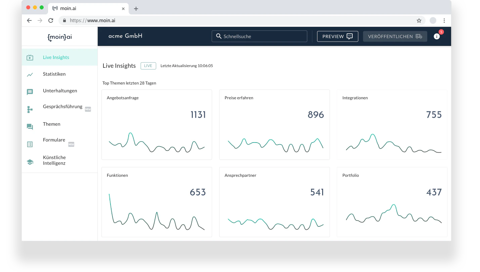Click the search magnifier in Schnellsuche
The height and width of the screenshot is (272, 480).
coord(219,36)
